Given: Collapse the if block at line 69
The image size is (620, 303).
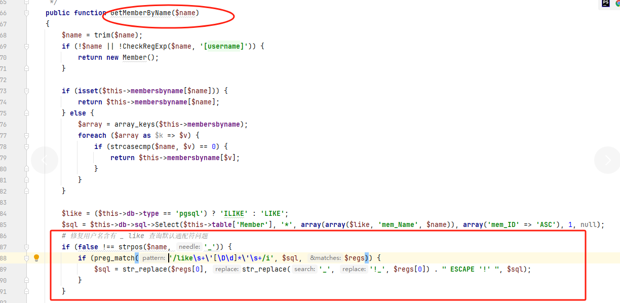Looking at the screenshot, I should 26,47.
